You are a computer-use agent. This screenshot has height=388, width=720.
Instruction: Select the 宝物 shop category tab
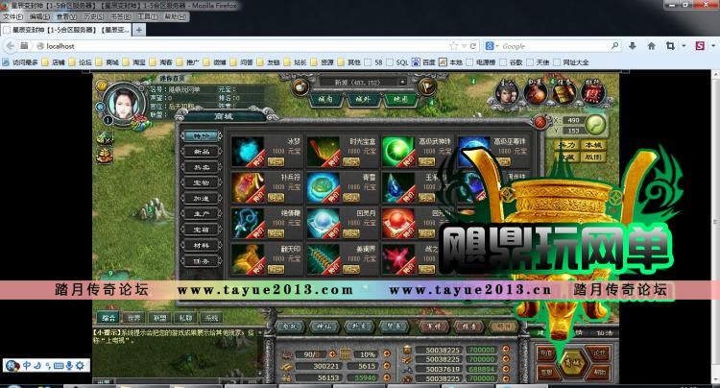202,182
